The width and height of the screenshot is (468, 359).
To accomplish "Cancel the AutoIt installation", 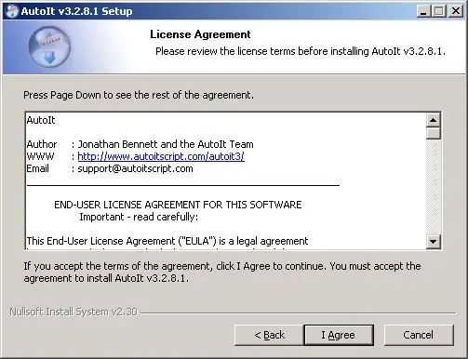I will (x=419, y=335).
